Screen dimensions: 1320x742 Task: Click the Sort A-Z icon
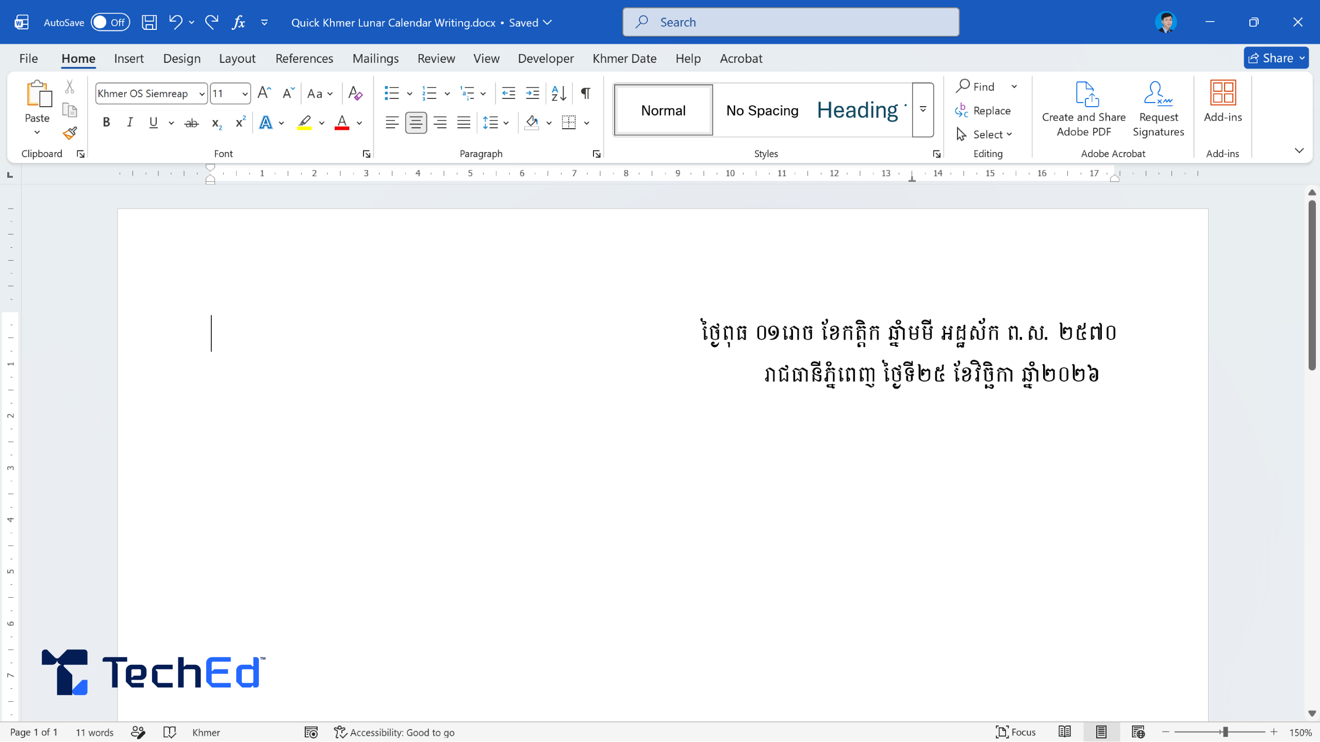pyautogui.click(x=559, y=93)
